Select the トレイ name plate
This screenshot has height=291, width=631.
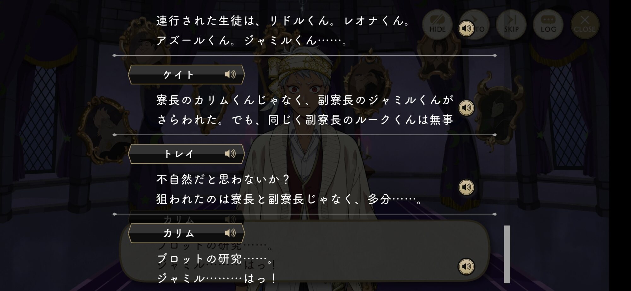(x=186, y=154)
